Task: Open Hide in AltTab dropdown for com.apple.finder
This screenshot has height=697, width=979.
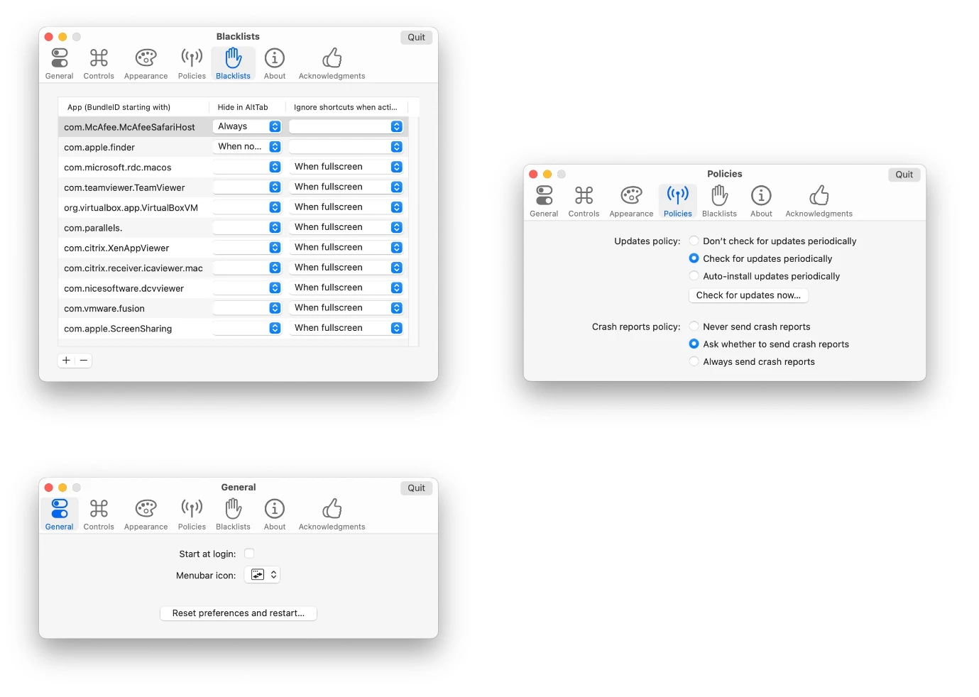Action: [247, 146]
